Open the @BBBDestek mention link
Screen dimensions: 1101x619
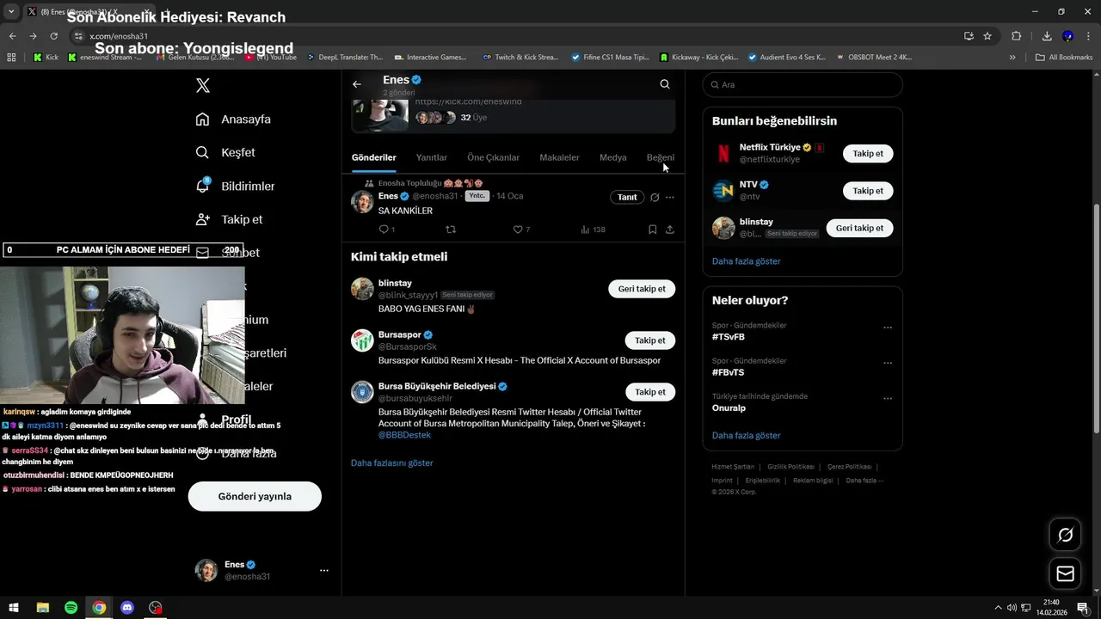pos(404,435)
